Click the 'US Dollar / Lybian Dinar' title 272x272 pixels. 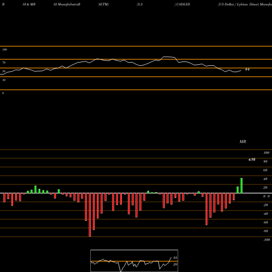coord(238,4)
